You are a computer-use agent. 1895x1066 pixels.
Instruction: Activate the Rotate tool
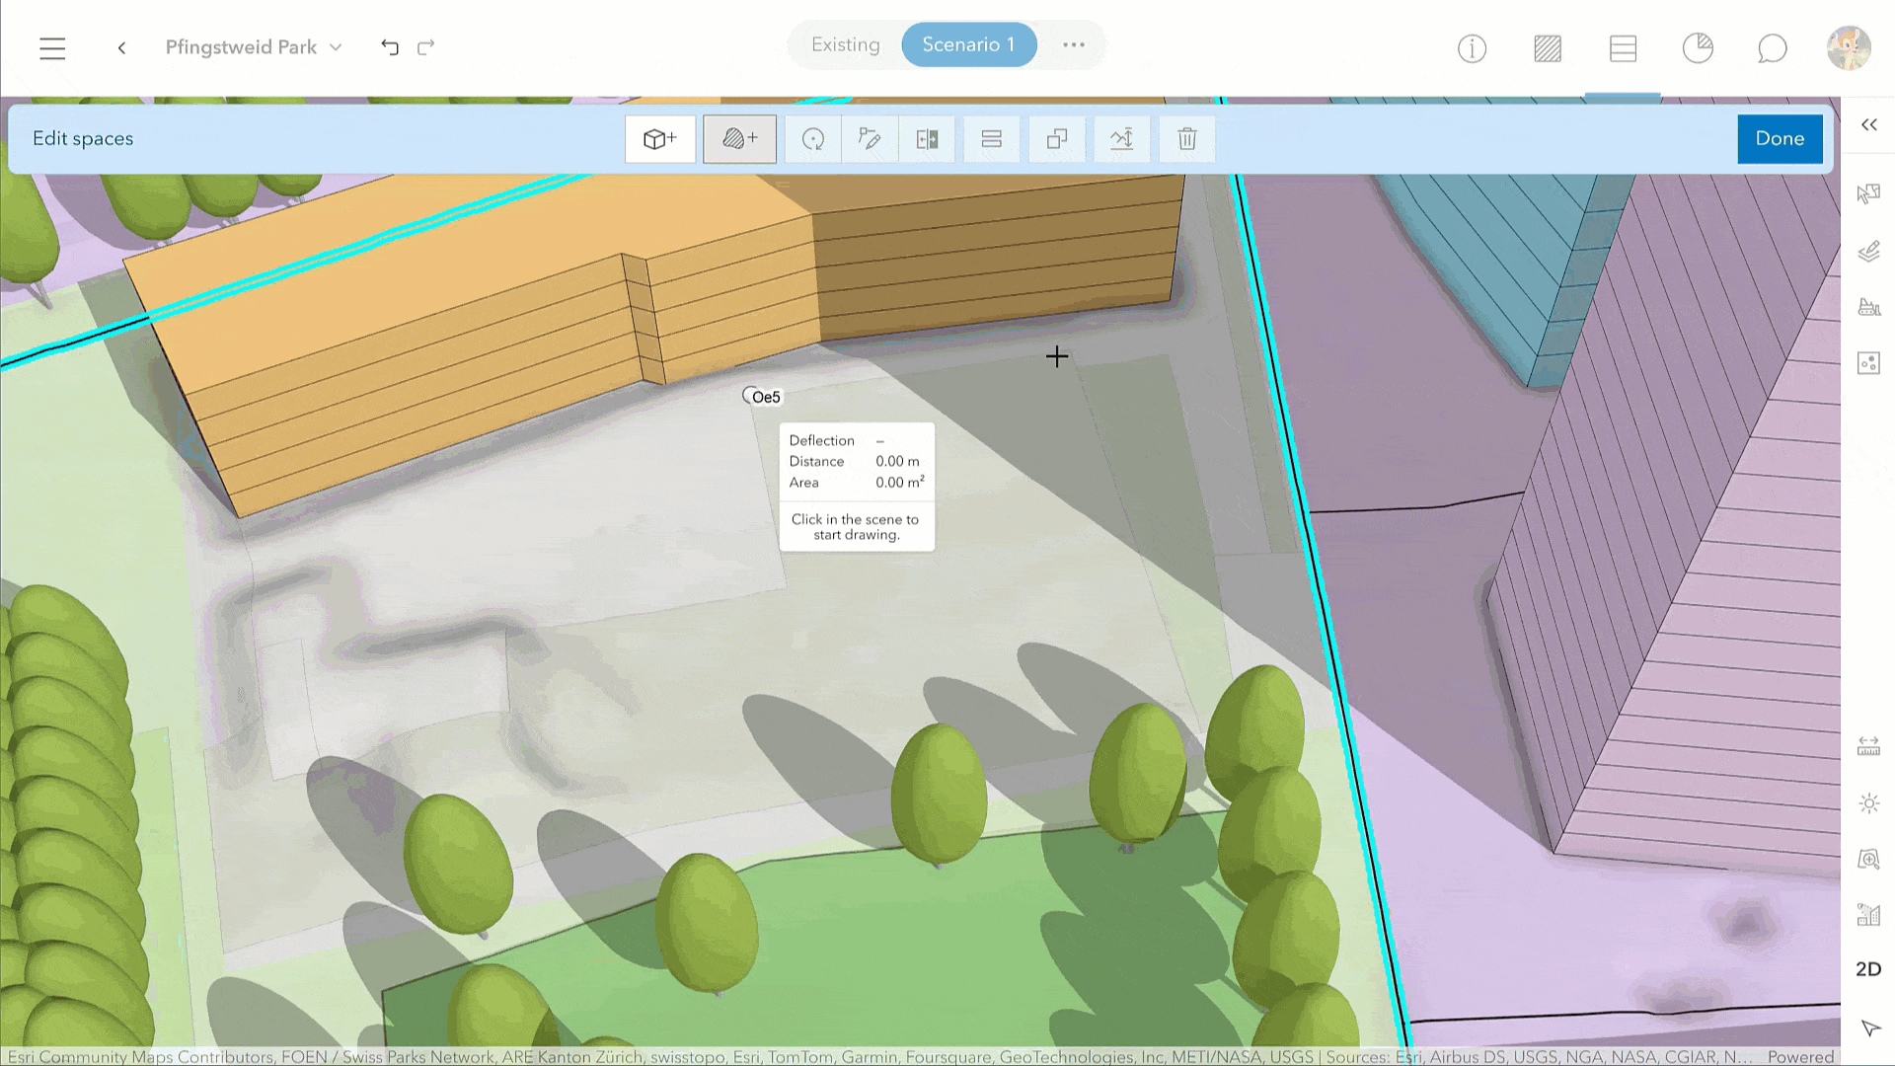click(x=812, y=139)
